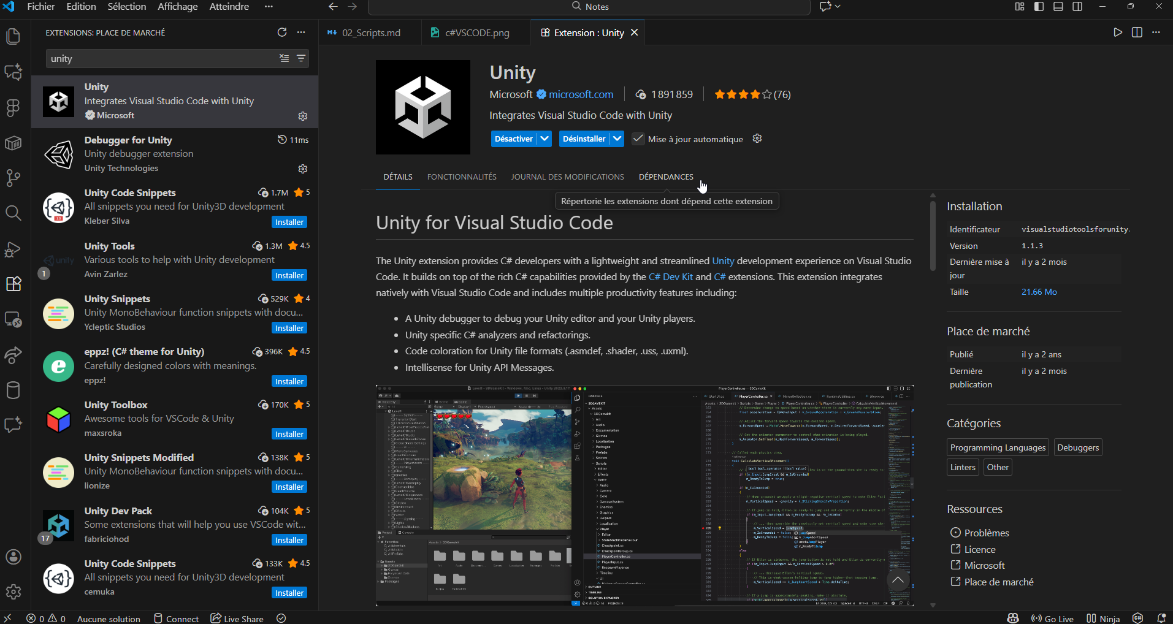Open the Notes command center search
Screen dimensions: 1173x624
tap(589, 7)
